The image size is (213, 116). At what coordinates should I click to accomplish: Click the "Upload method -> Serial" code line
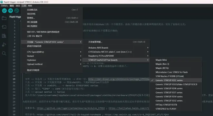click(45, 92)
